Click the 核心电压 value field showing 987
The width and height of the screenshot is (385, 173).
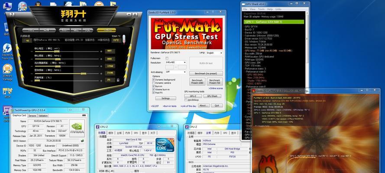(x=110, y=51)
